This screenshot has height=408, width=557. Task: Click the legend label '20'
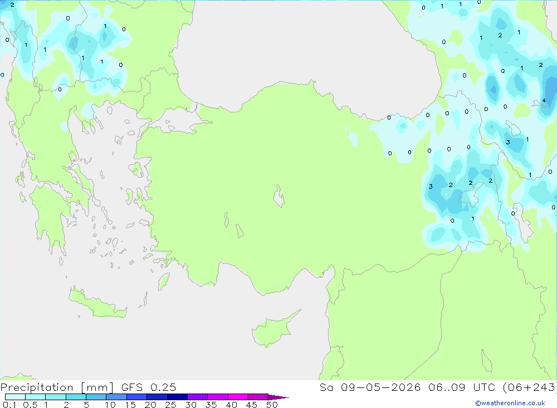click(150, 405)
